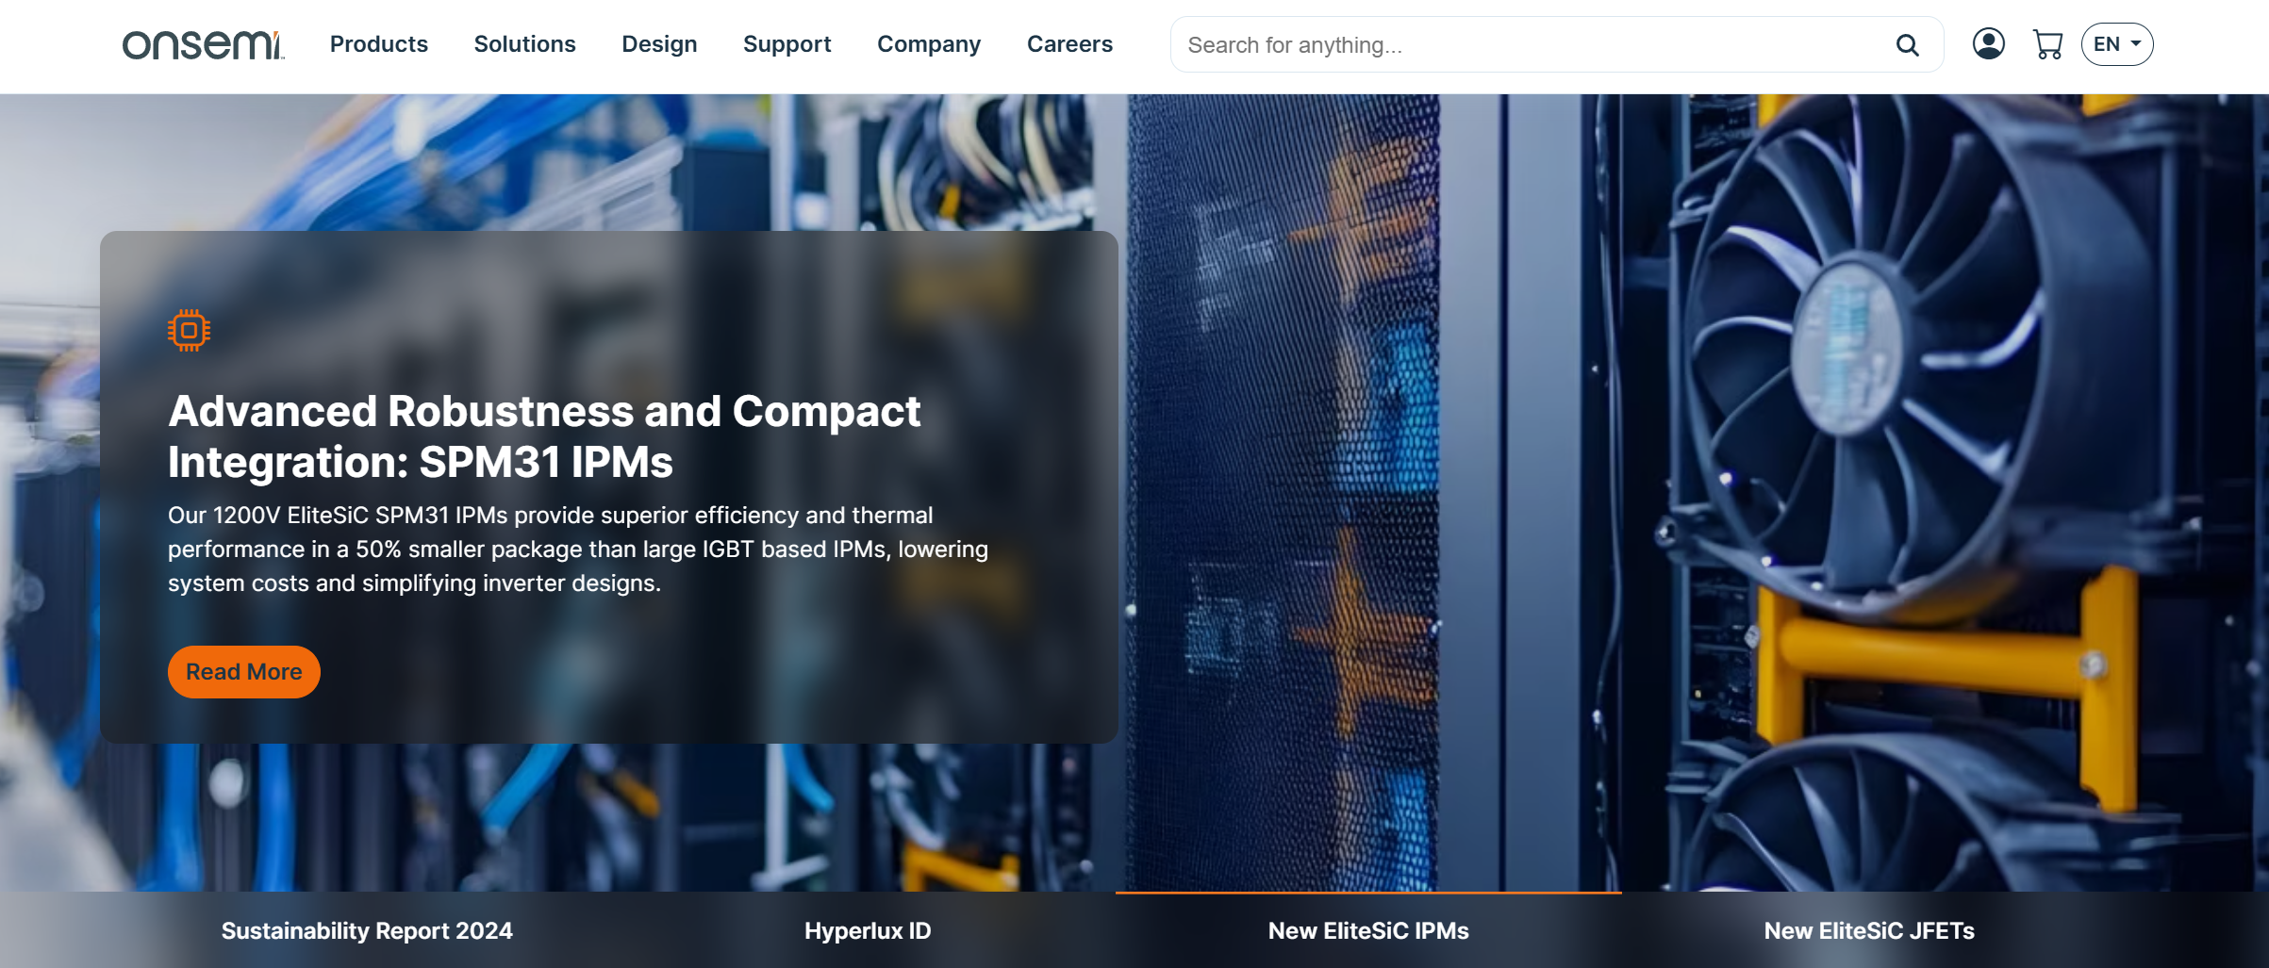2269x968 pixels.
Task: Visit the Careers link
Action: coord(1069,44)
